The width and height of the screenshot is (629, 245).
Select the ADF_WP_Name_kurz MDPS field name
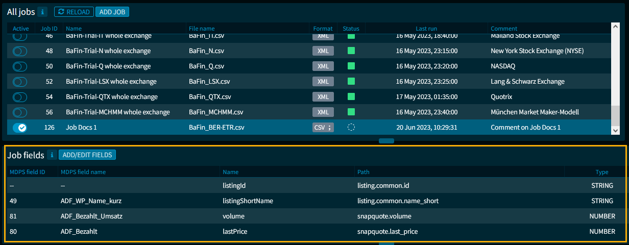coord(91,201)
